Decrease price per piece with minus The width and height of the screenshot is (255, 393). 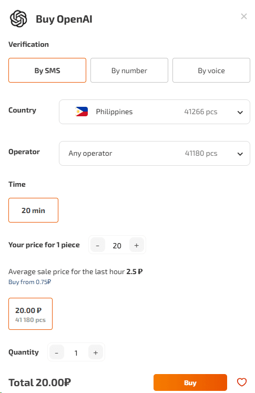(98, 245)
